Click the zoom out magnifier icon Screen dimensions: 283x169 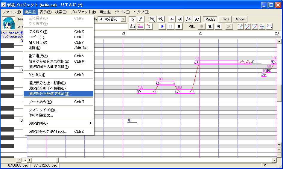coord(161,19)
